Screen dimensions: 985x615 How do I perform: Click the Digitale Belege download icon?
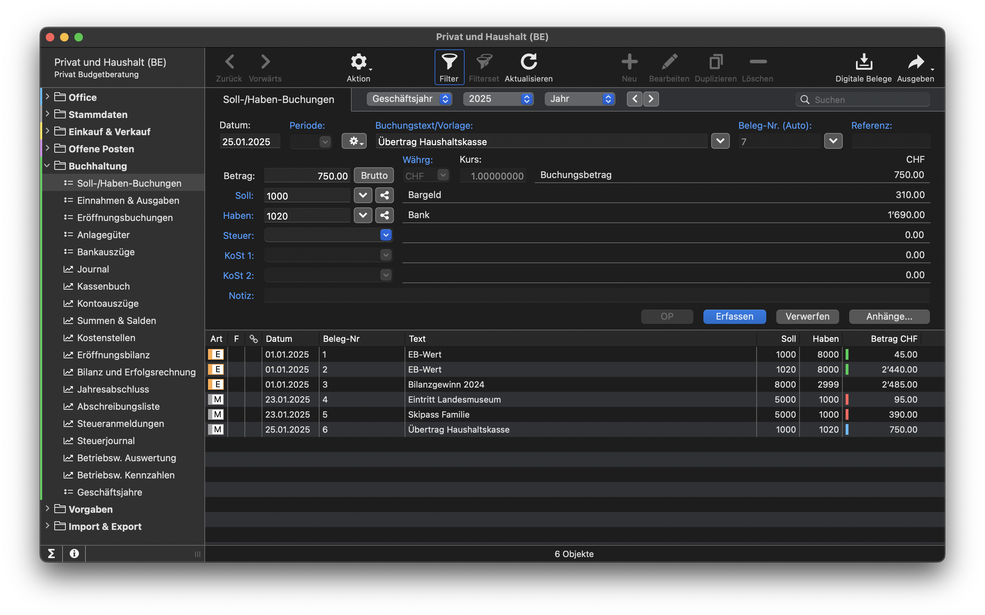click(863, 62)
